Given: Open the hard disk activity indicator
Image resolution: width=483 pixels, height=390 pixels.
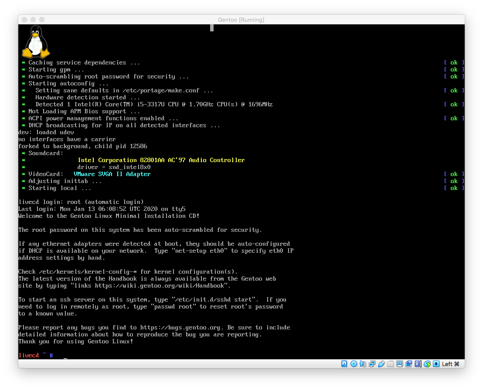Looking at the screenshot, I should point(344,364).
